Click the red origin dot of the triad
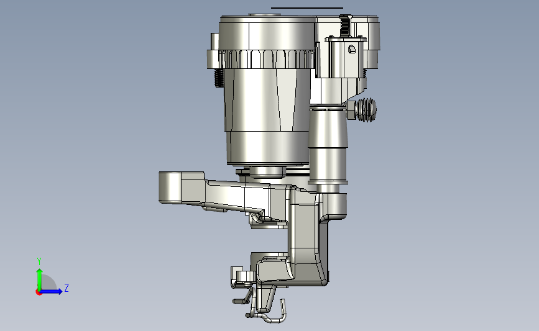Image resolution: width=539 pixels, height=331 pixels. pyautogui.click(x=39, y=292)
